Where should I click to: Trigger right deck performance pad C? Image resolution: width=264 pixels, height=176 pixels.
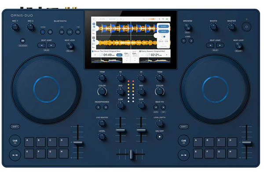coord(221,142)
